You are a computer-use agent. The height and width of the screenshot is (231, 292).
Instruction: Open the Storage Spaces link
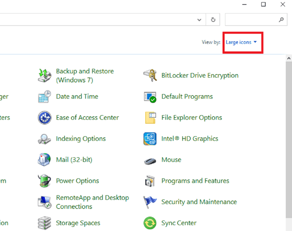pos(78,223)
